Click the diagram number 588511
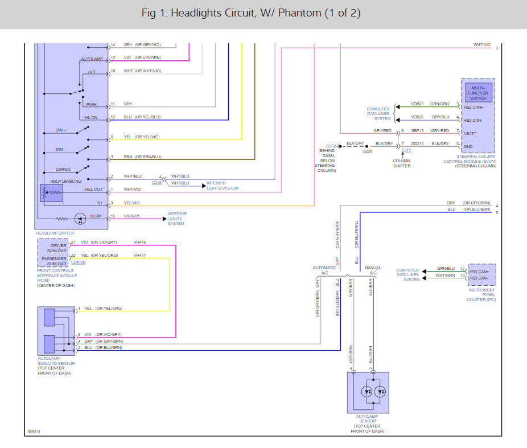 tap(34, 432)
